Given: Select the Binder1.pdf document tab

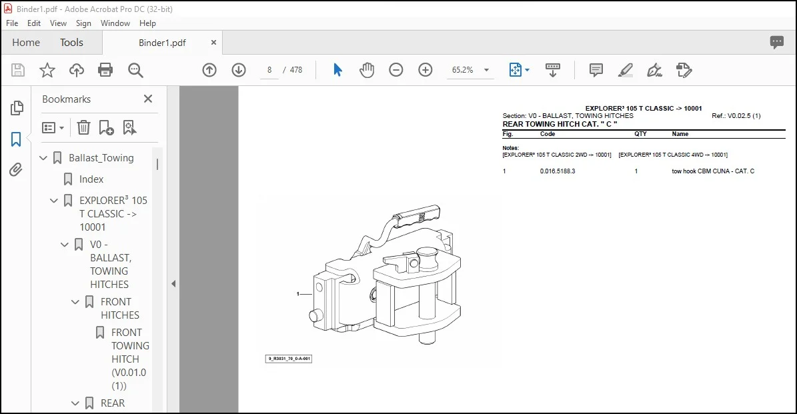Looking at the screenshot, I should [162, 43].
